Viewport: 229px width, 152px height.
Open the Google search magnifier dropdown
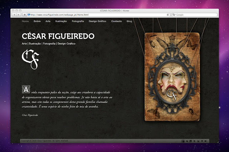pyautogui.click(x=174, y=15)
